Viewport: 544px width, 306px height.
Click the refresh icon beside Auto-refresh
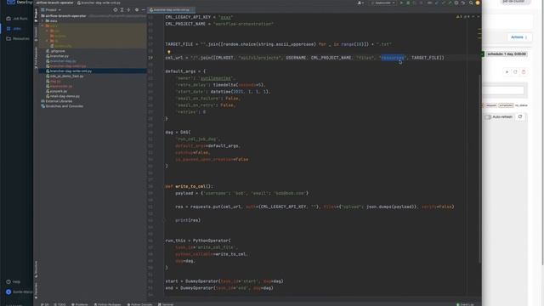point(520,117)
